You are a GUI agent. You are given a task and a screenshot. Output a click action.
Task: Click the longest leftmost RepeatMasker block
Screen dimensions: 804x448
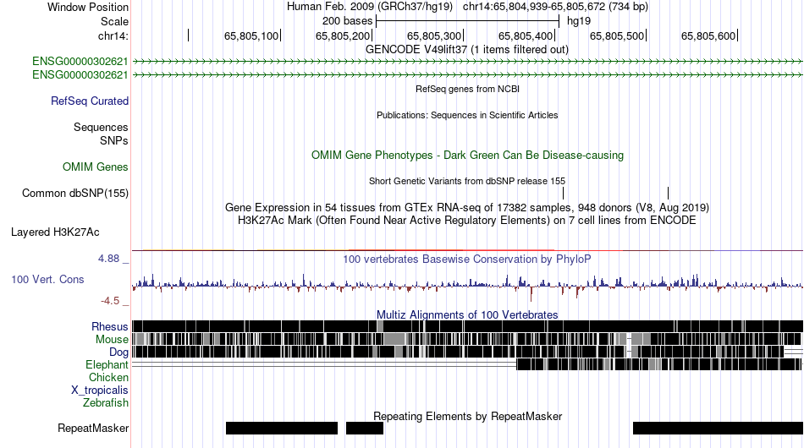pos(282,428)
